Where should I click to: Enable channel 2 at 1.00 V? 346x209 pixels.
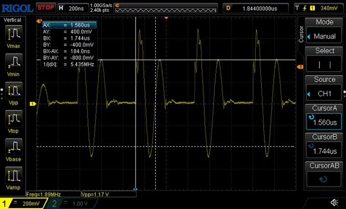(72, 203)
